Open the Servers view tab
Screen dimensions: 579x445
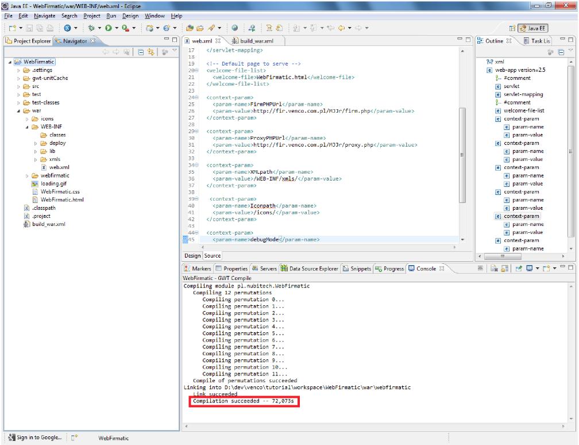point(267,268)
